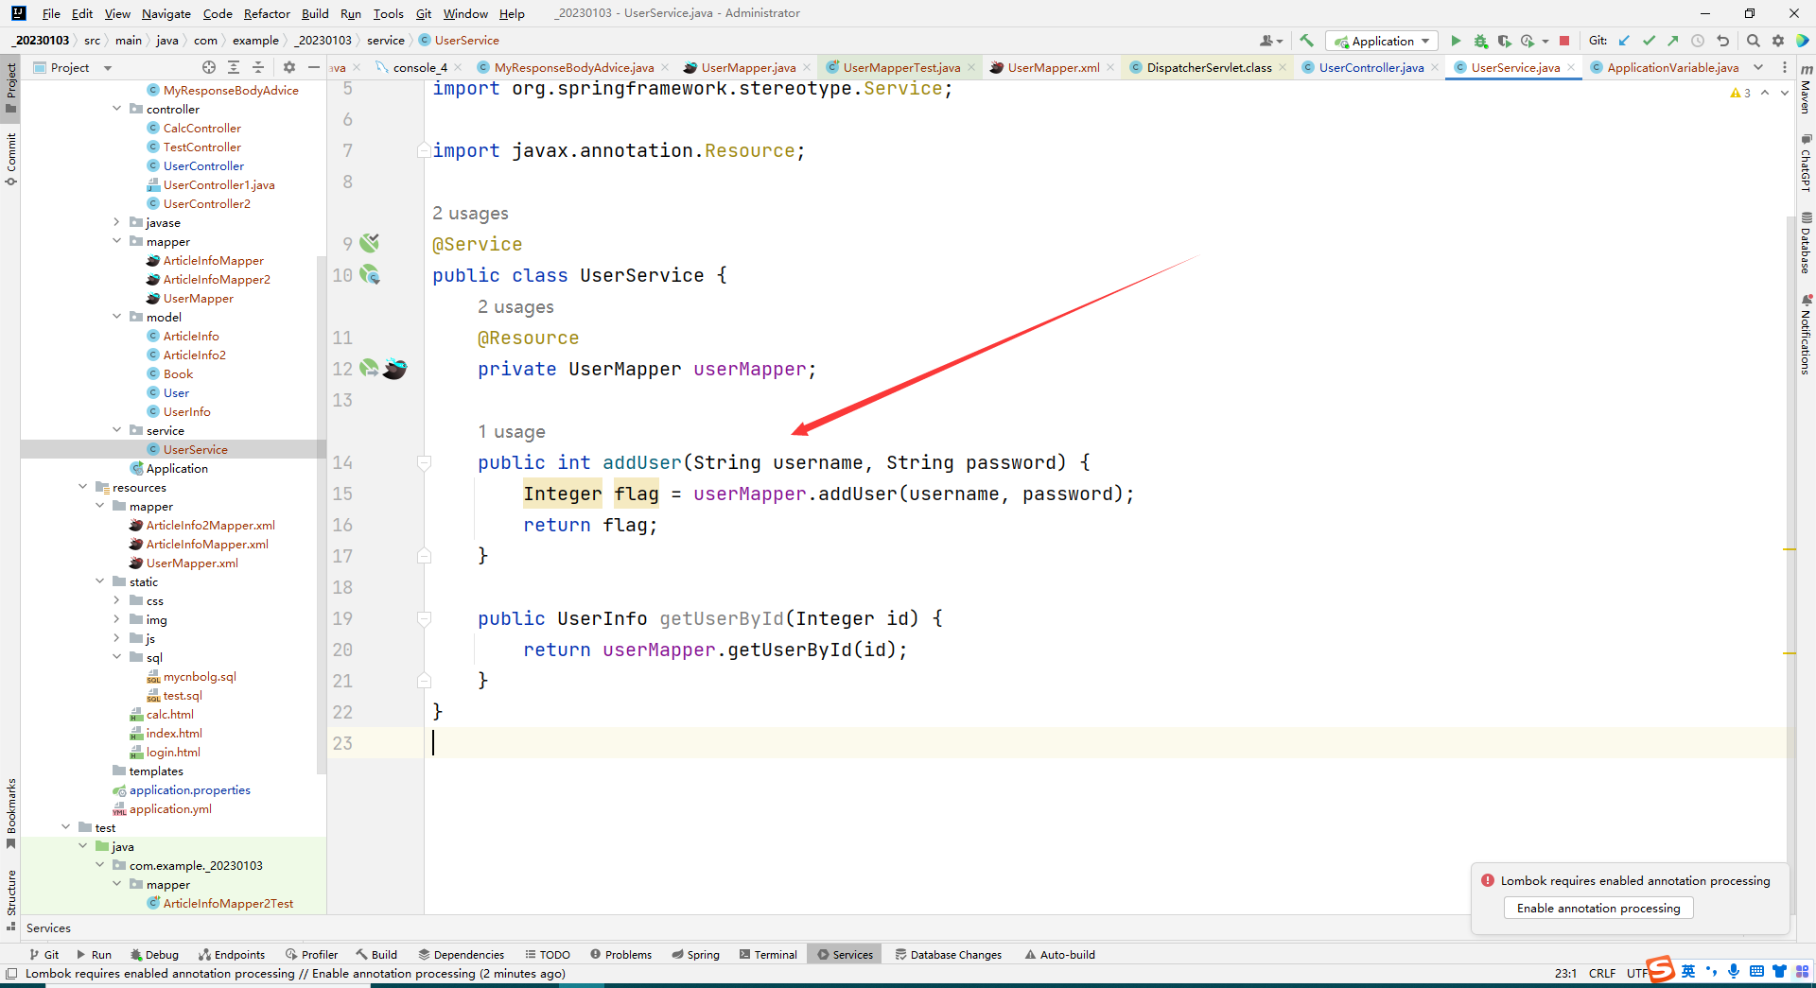Collapse the controller folder in tree
The width and height of the screenshot is (1816, 988).
(117, 109)
